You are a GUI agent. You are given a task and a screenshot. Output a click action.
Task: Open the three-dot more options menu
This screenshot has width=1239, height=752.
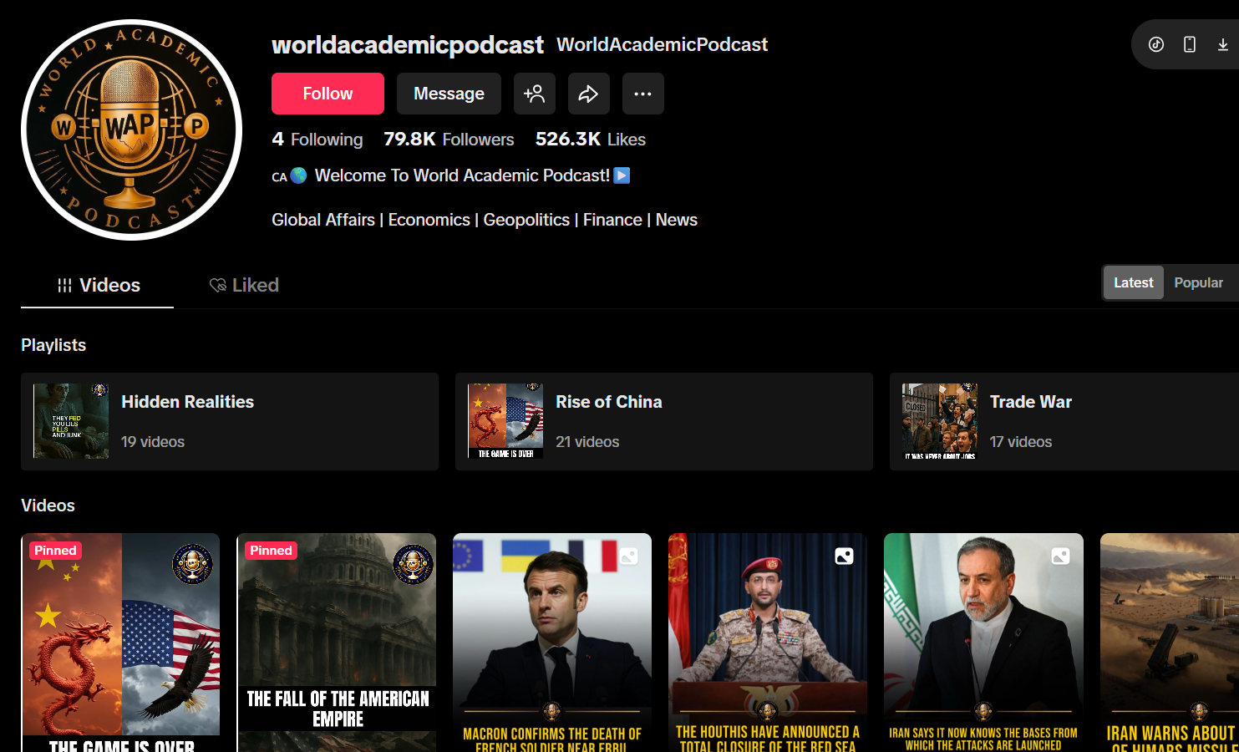(642, 94)
